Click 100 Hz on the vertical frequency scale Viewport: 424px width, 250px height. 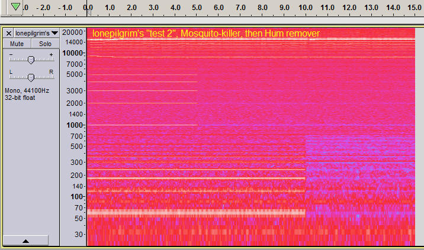[77, 197]
